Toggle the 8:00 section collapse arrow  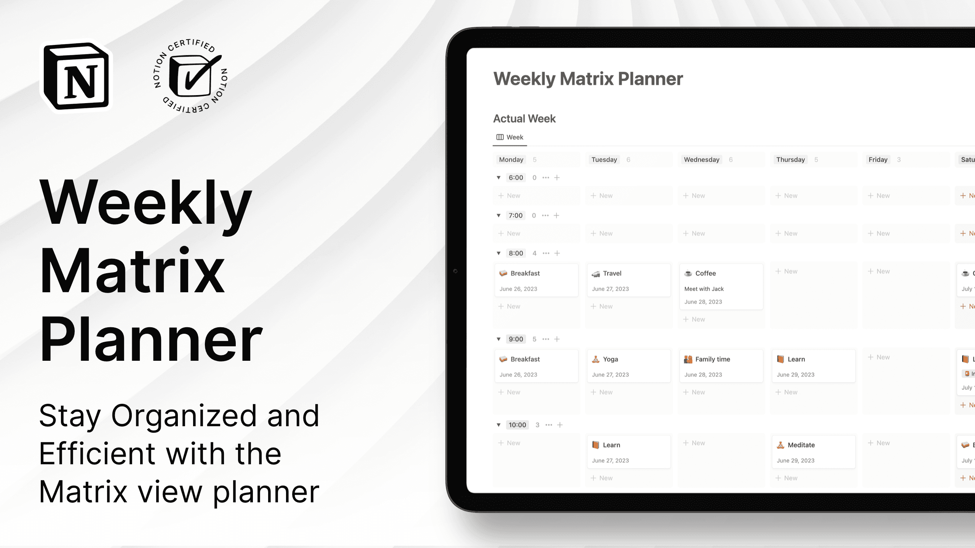pos(498,253)
